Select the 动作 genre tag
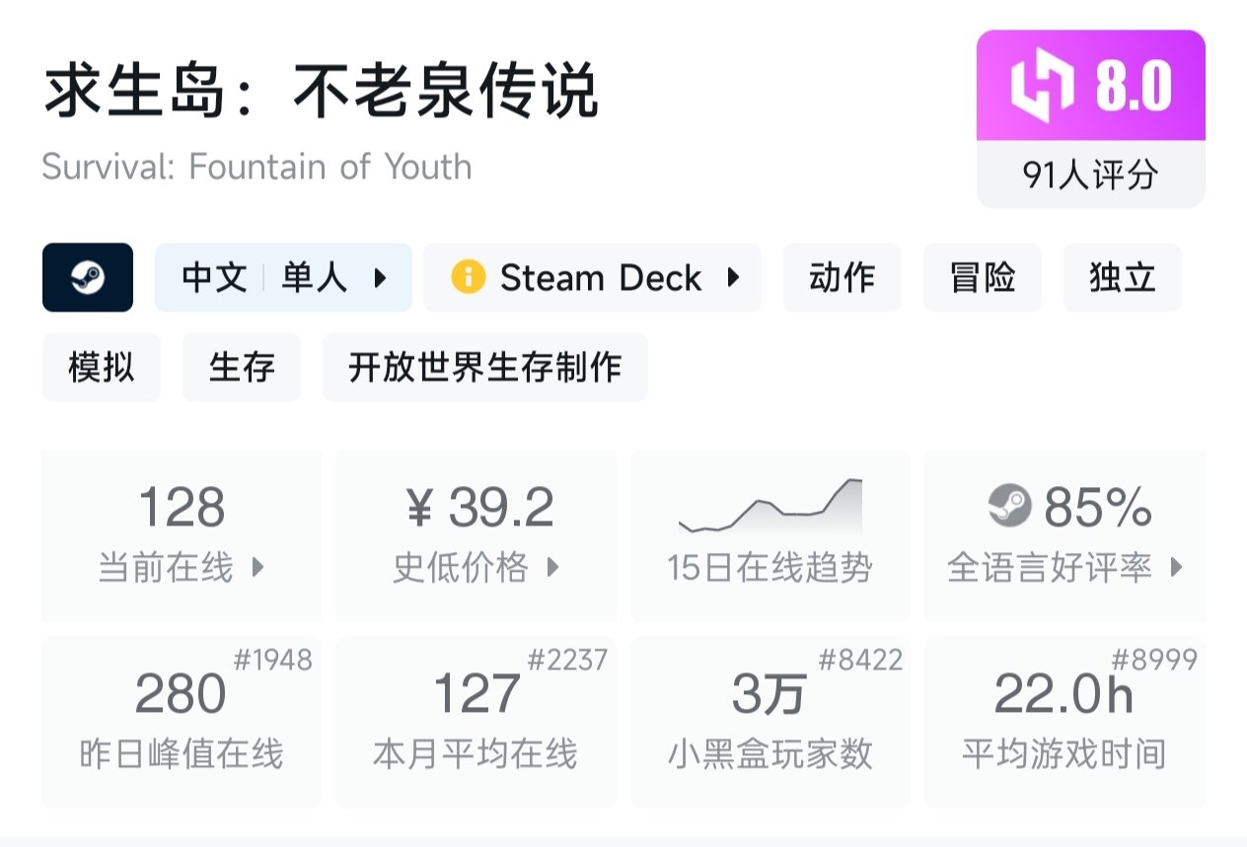The image size is (1247, 847). (843, 277)
